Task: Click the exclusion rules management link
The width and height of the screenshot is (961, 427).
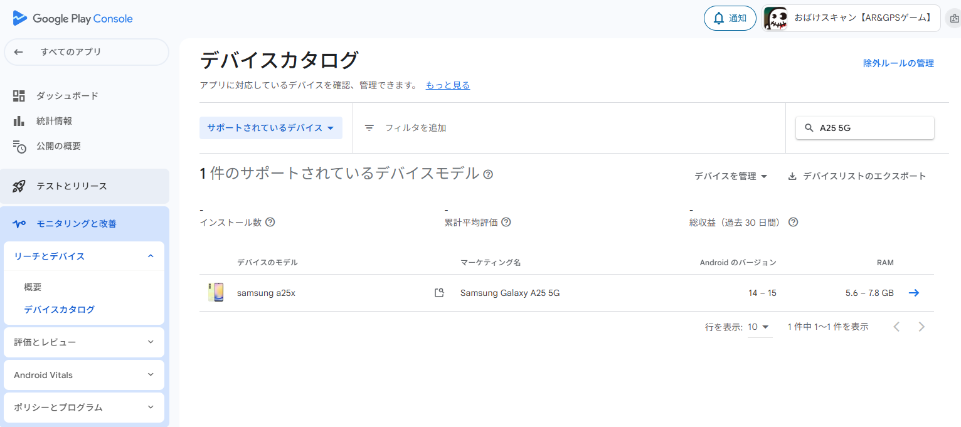Action: pyautogui.click(x=898, y=63)
